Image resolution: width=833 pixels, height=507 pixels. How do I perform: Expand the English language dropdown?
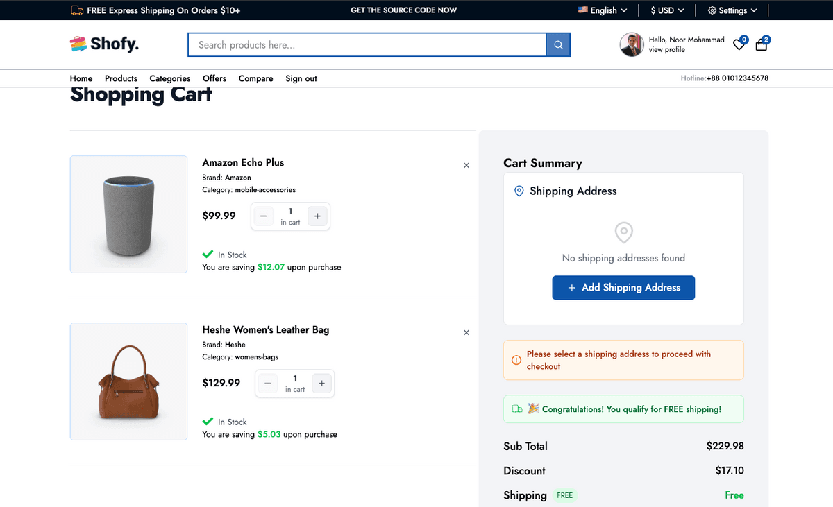tap(603, 10)
